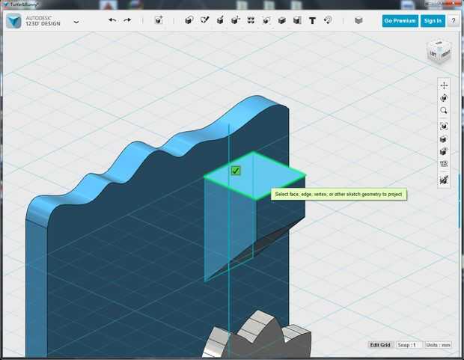
Task: Open the 123D Design application menu arrow
Action: pyautogui.click(x=76, y=22)
